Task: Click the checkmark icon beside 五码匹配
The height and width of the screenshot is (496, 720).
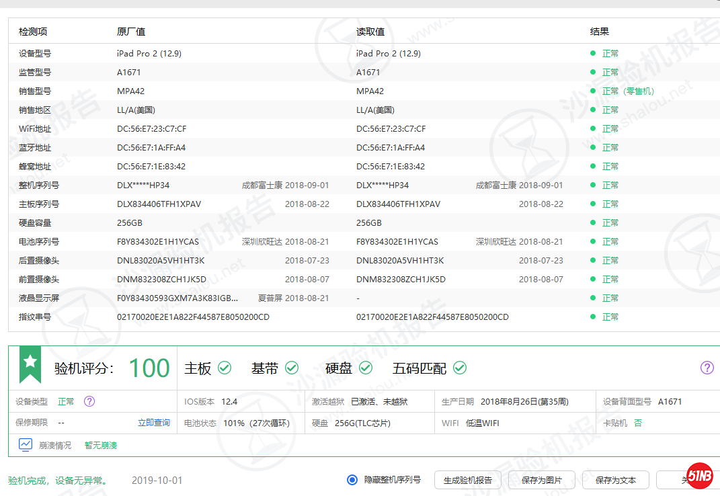Action: point(459,368)
